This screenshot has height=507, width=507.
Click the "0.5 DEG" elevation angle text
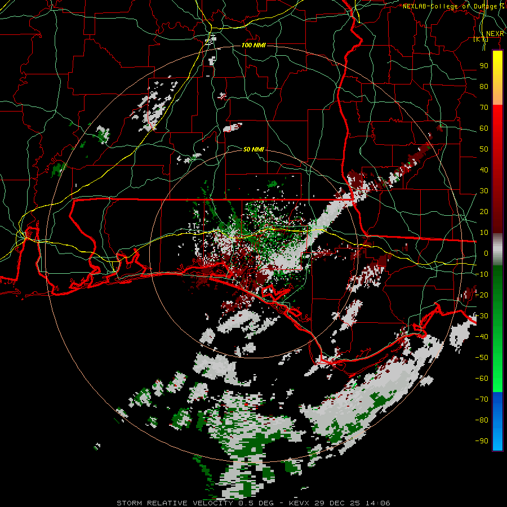point(257,503)
